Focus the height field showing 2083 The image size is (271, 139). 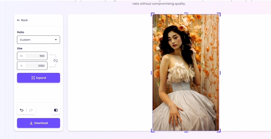[32, 66]
